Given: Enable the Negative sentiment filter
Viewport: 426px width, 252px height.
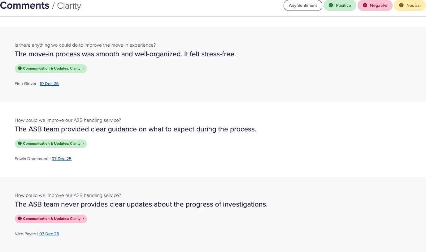Looking at the screenshot, I should (375, 5).
